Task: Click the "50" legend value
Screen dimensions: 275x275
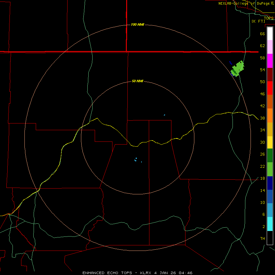Action: coord(262,82)
